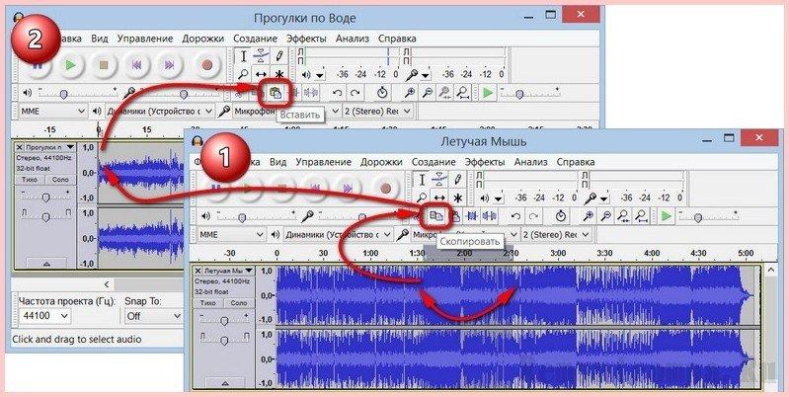Open project rate 44100 dropdown

pyautogui.click(x=44, y=316)
